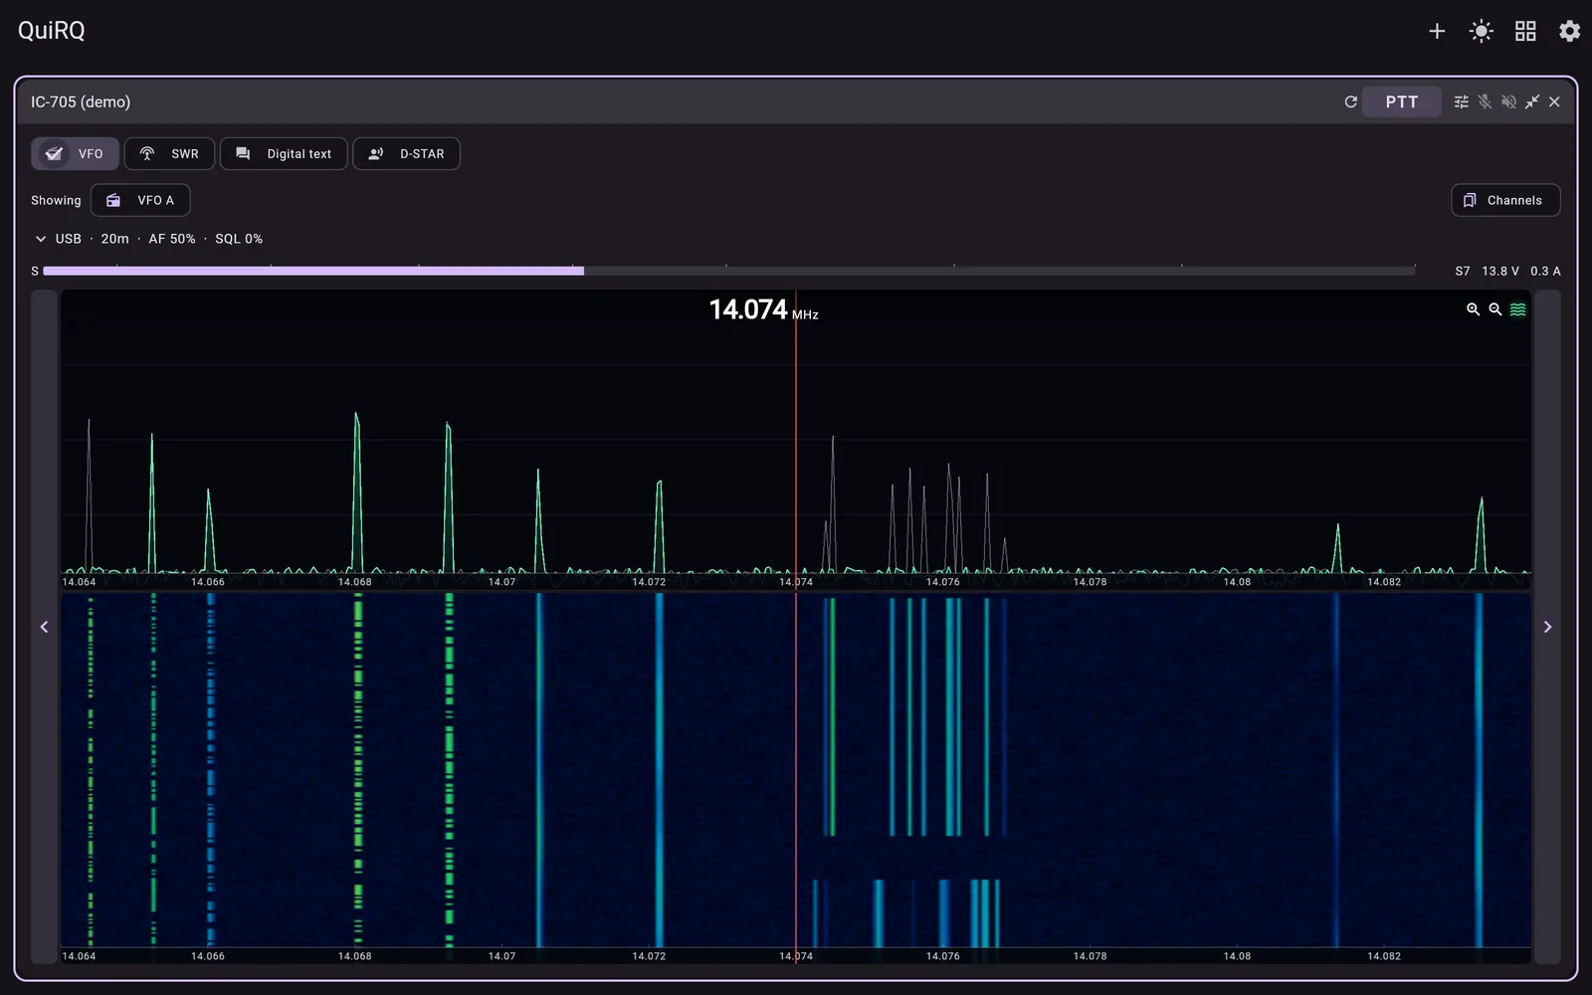Click the 0.3 A current readout
This screenshot has width=1592, height=995.
click(1545, 271)
